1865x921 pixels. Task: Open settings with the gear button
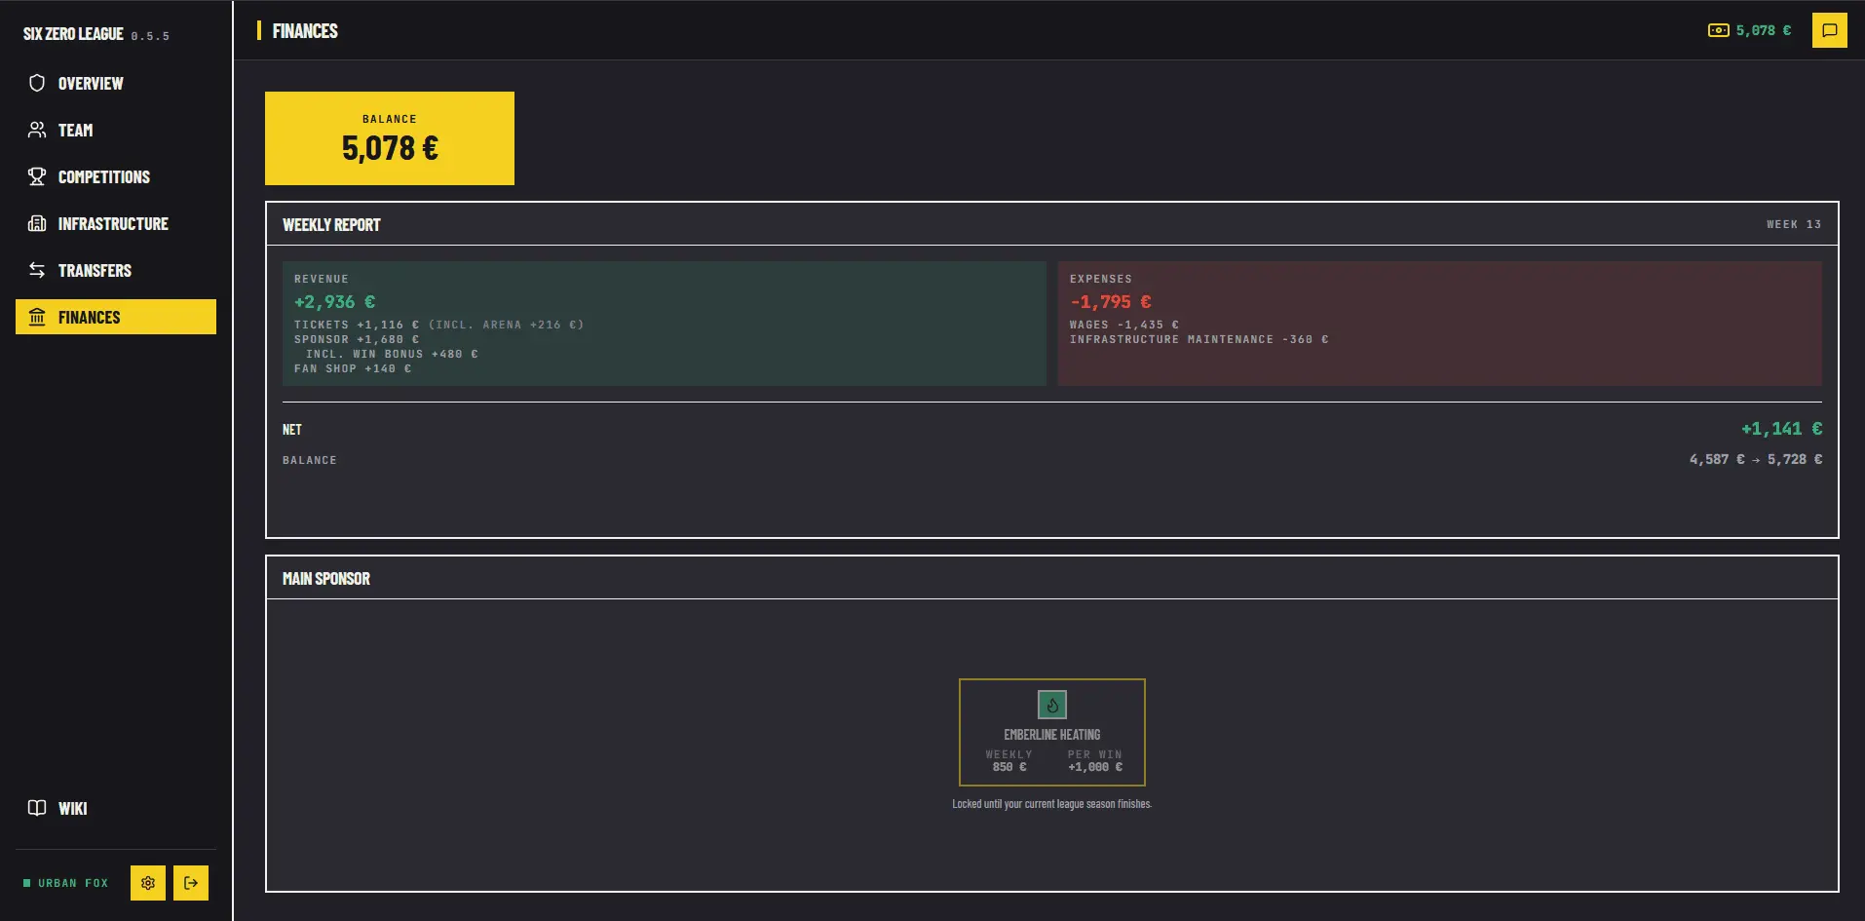148,883
